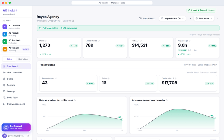Image resolution: width=224 pixels, height=140 pixels.
Task: Click the AO Connect phone icon in header
Action: [141, 18]
